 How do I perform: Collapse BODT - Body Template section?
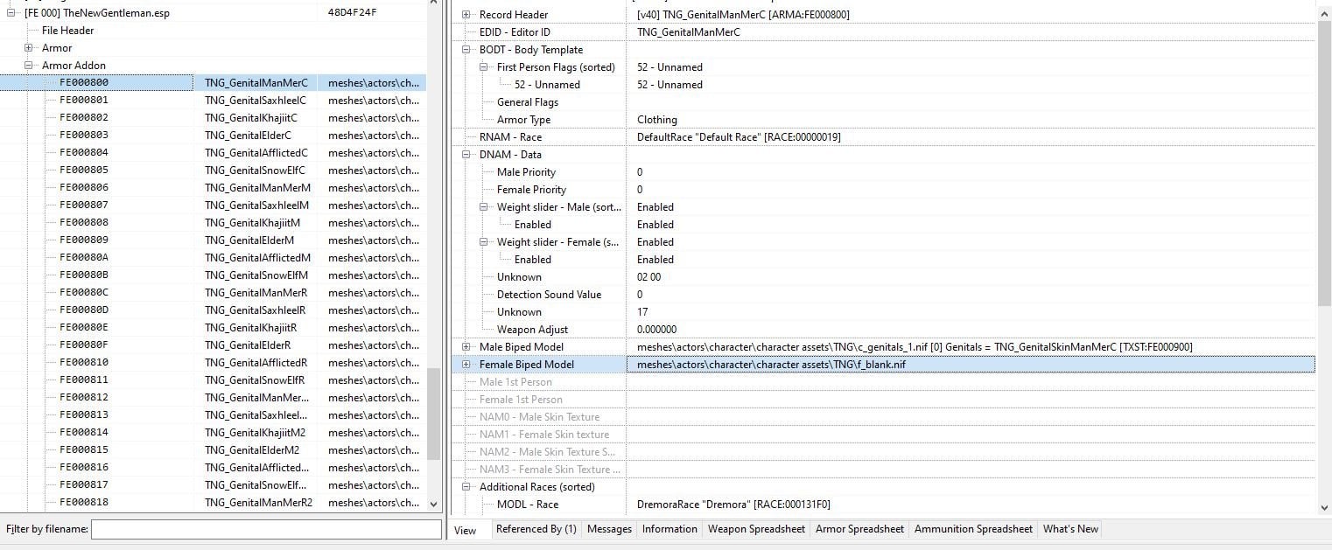[466, 50]
